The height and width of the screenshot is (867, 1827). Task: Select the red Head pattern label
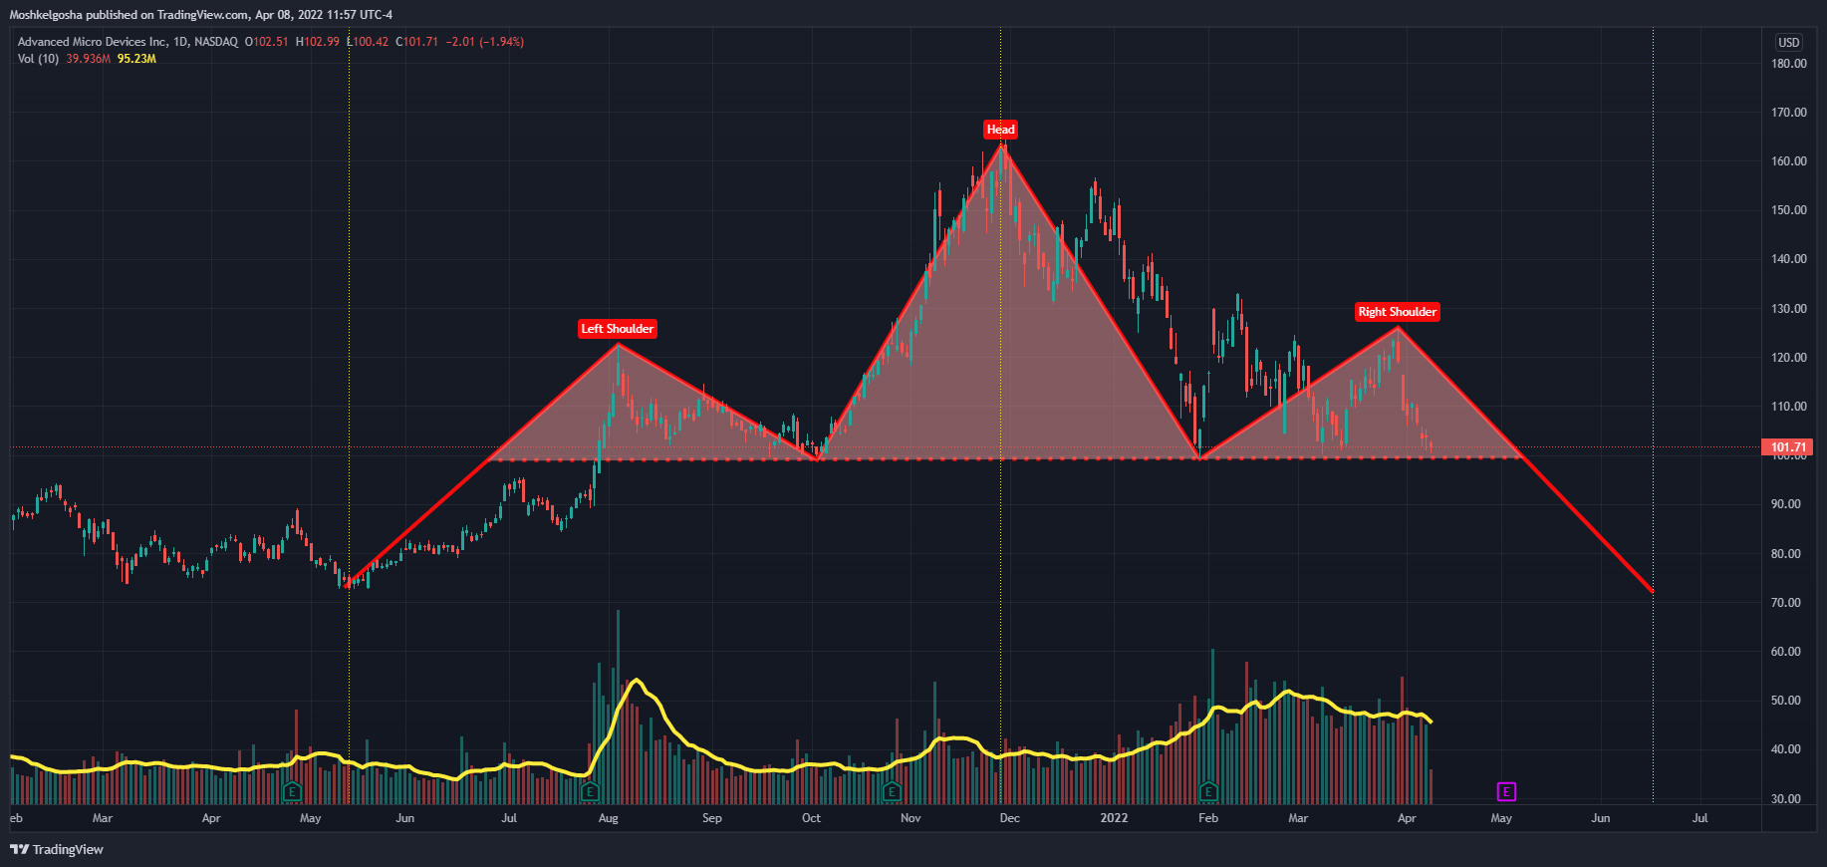pos(1000,129)
